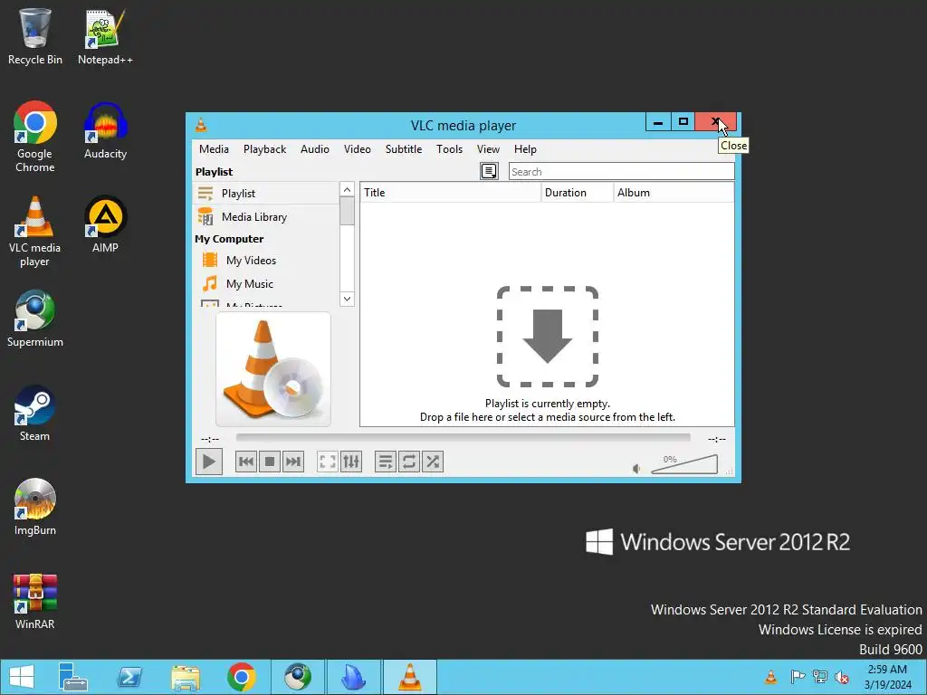Open File Explorer from taskbar
Image resolution: width=927 pixels, height=695 pixels.
186,677
